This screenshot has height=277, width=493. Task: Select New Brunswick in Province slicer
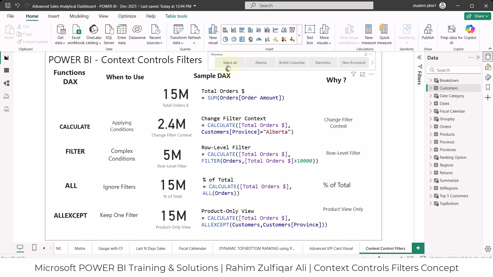pyautogui.click(x=354, y=63)
